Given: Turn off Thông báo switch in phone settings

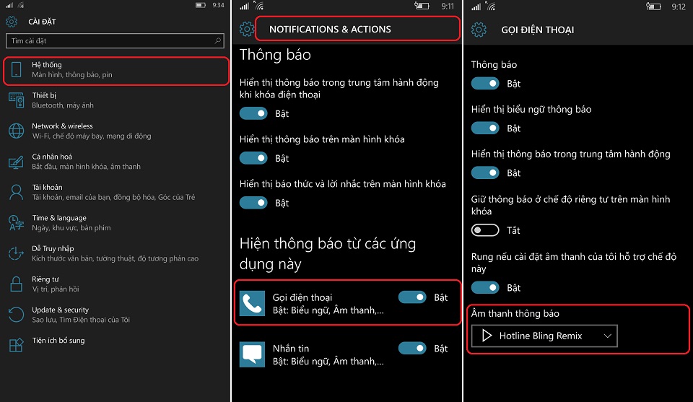Looking at the screenshot, I should 485,84.
